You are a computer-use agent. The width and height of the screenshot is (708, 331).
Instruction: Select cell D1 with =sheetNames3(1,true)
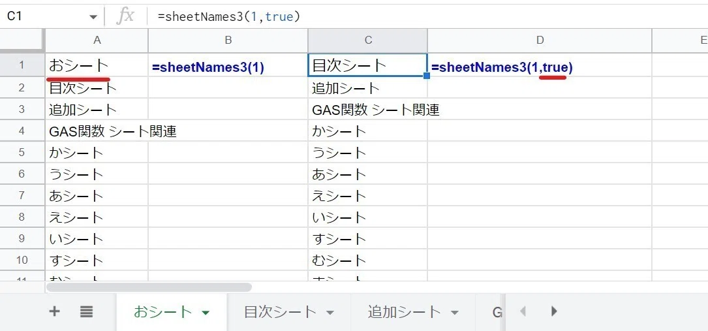tap(540, 65)
